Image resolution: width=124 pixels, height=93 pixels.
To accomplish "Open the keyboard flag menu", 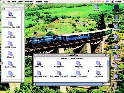I will tap(107, 1).
